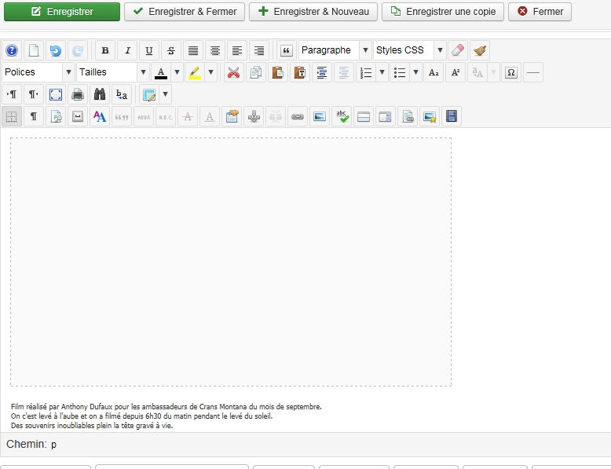Expand bullet list style options

(x=415, y=72)
